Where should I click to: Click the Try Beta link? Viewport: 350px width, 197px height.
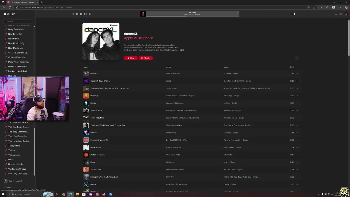click(8, 187)
